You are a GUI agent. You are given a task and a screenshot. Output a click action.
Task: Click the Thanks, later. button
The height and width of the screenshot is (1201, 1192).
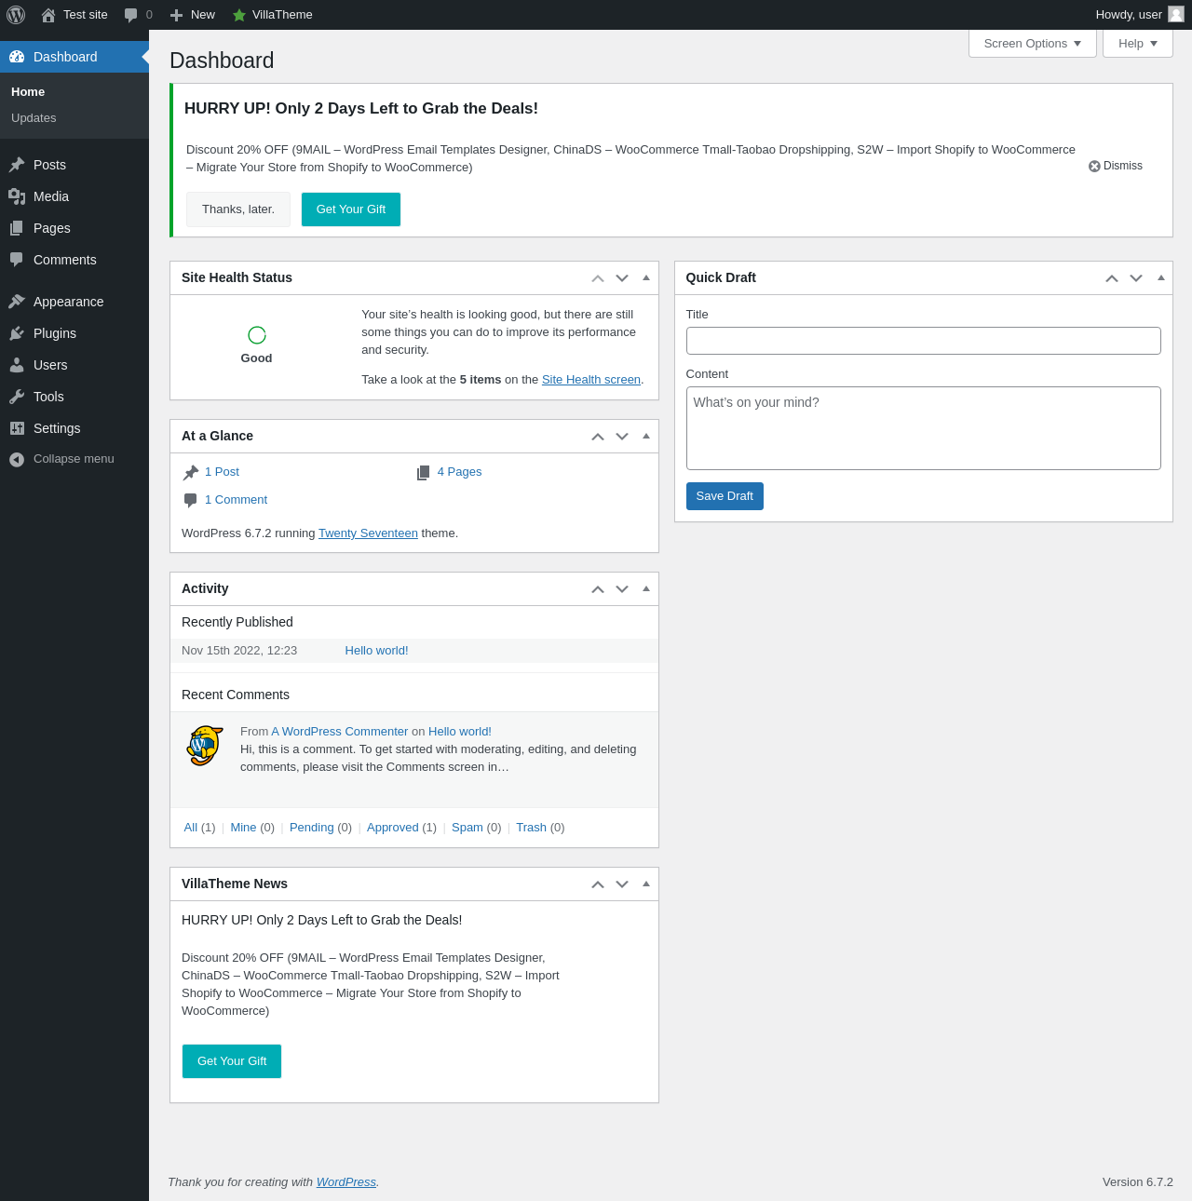coord(238,209)
